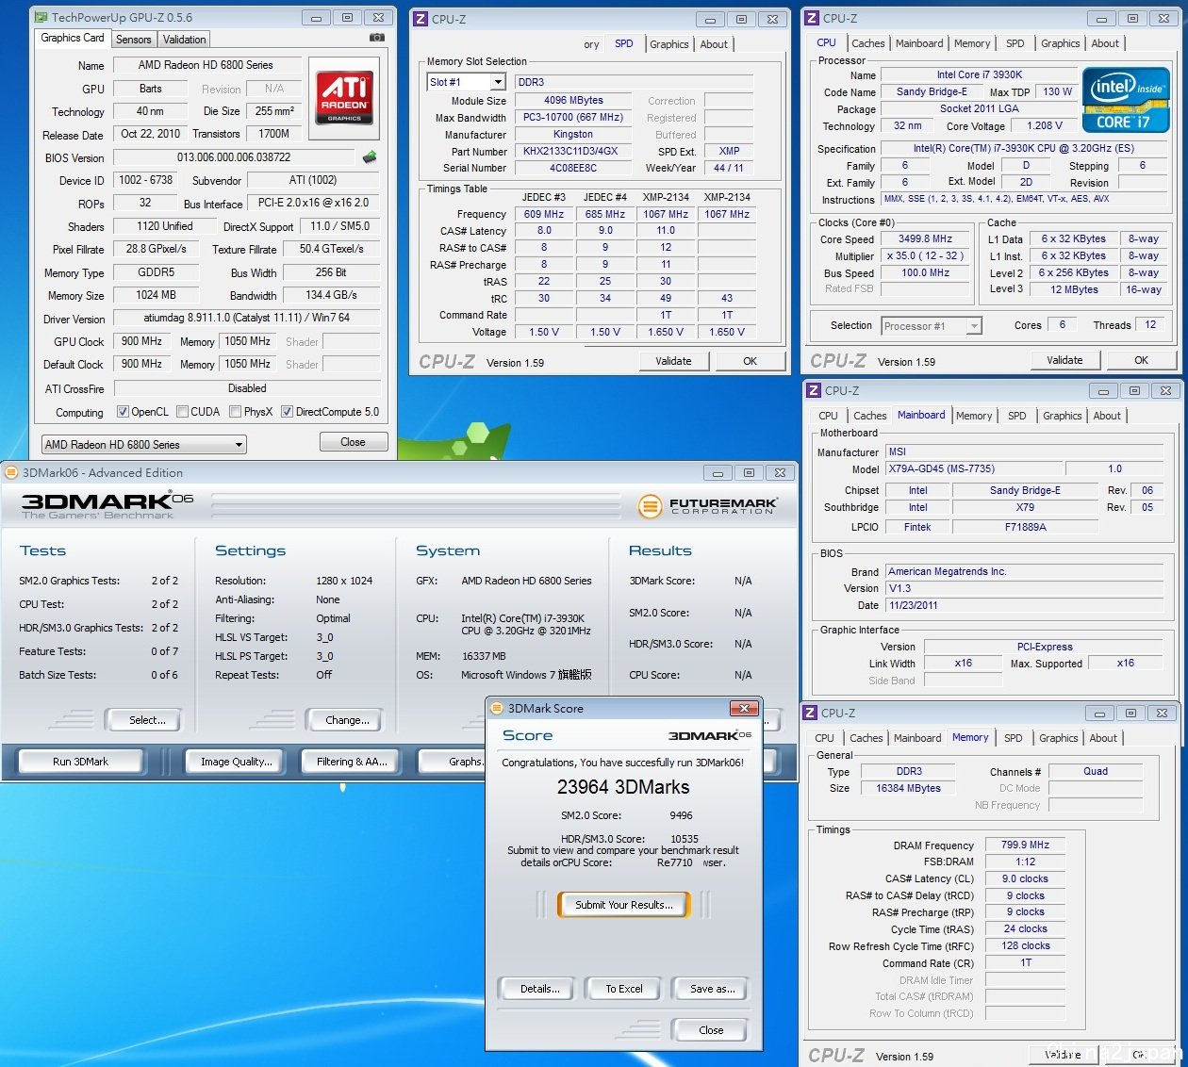Select the Graphics Card tab in GPU-Z
The width and height of the screenshot is (1188, 1067).
(x=73, y=38)
